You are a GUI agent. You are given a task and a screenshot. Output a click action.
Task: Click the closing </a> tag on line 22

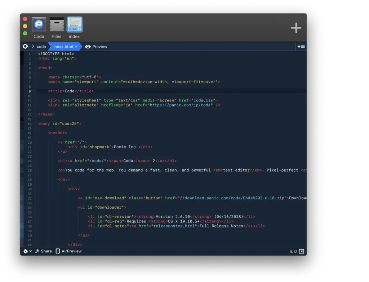[63, 152]
